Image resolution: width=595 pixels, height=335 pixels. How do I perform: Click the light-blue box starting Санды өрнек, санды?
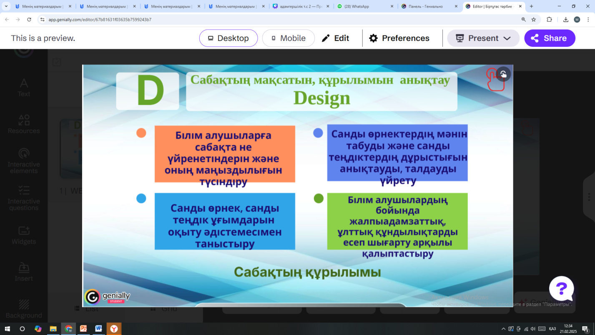[225, 222]
